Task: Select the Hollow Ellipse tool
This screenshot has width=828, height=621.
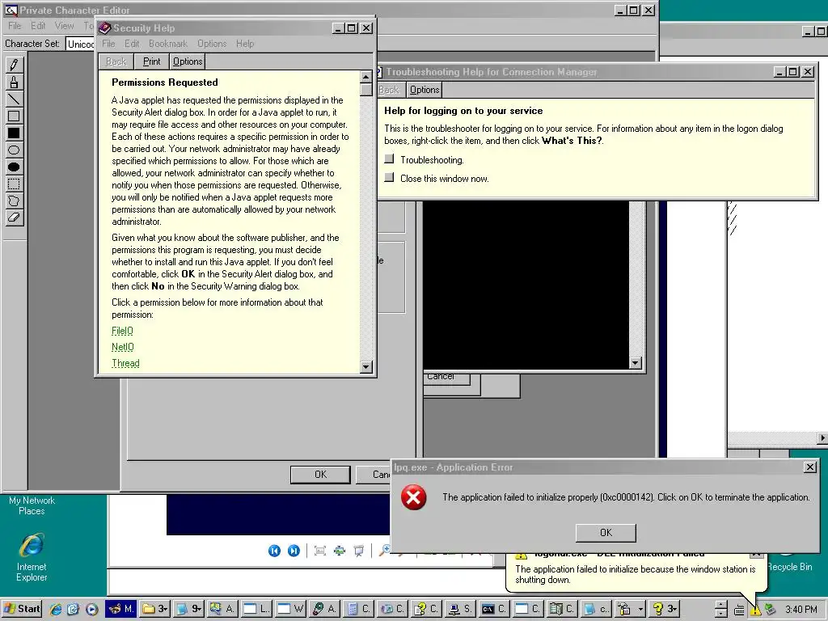Action: click(14, 150)
